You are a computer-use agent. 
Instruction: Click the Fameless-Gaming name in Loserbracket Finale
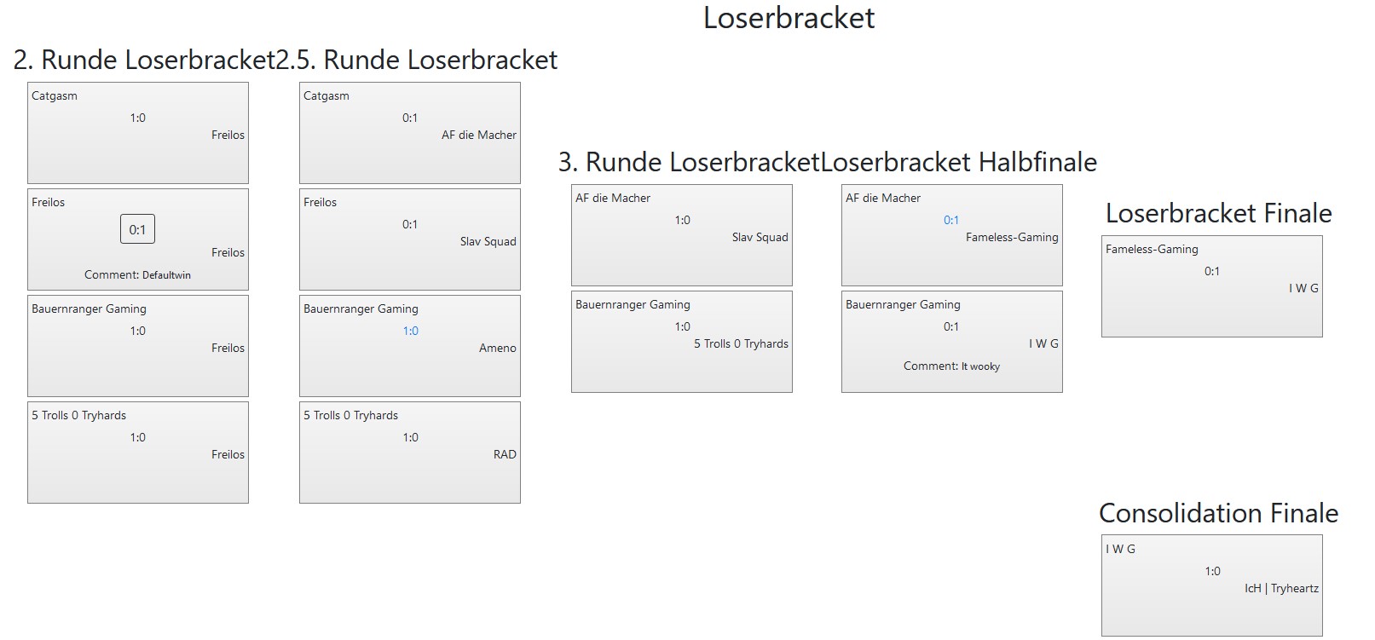point(1152,249)
